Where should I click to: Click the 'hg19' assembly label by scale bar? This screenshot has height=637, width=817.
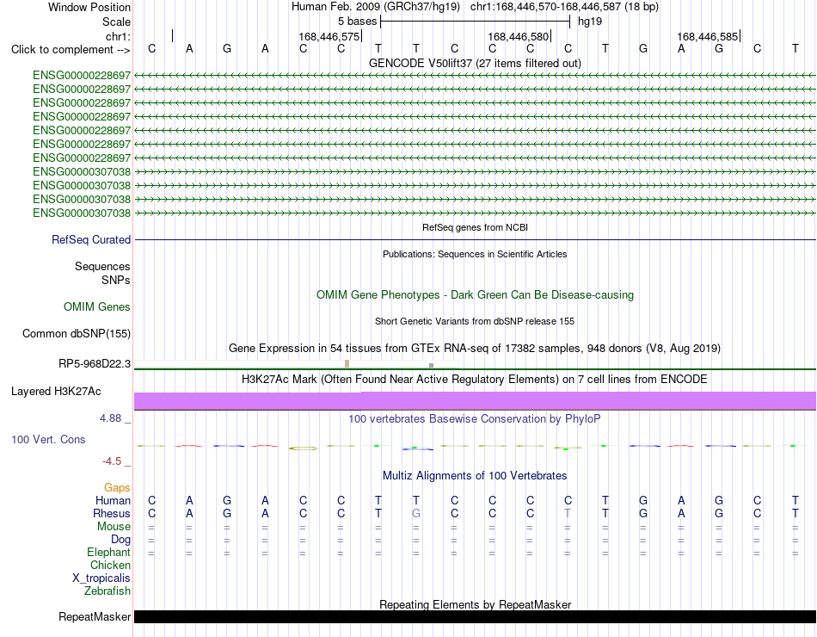[x=590, y=22]
